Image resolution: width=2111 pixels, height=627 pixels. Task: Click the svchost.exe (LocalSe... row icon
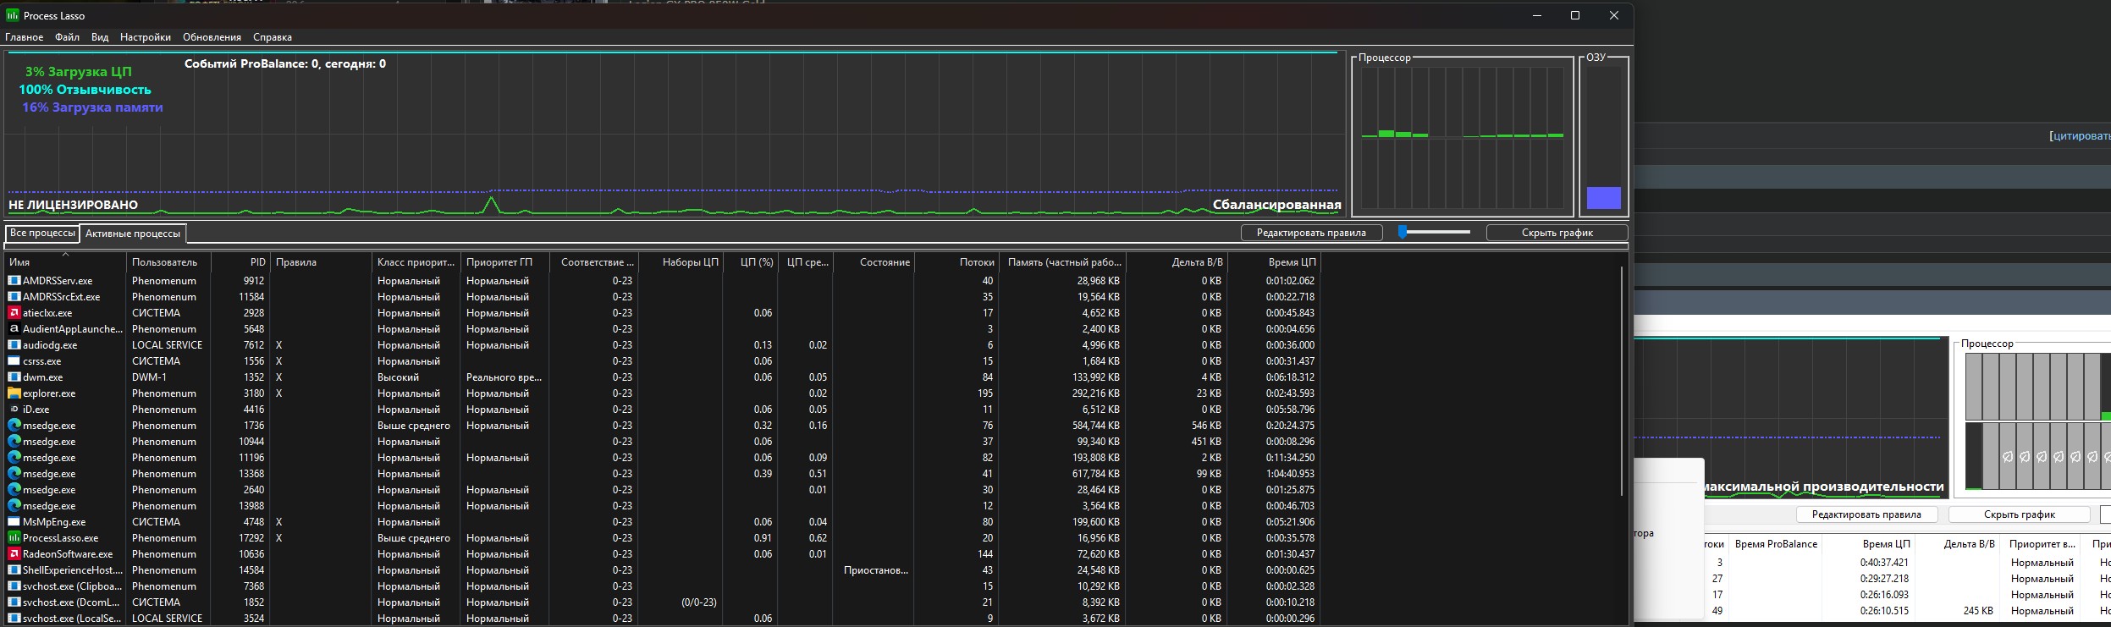pyautogui.click(x=14, y=619)
